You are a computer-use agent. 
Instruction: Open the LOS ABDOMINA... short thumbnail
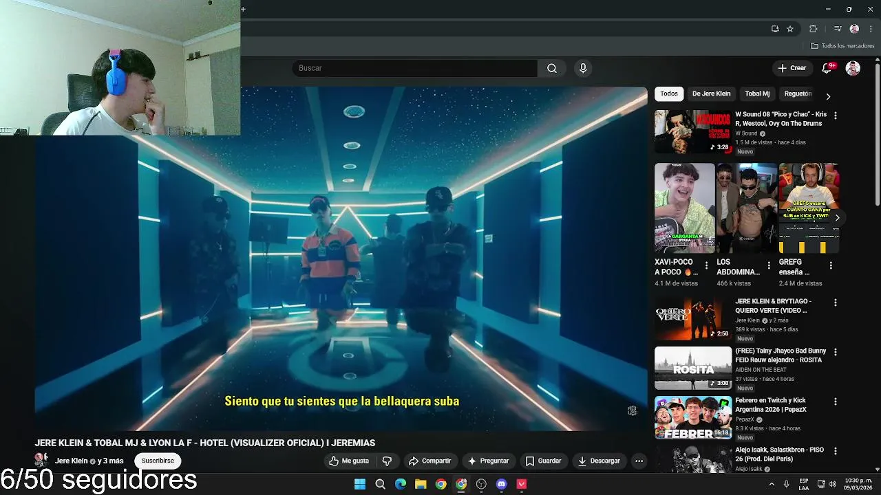(747, 208)
